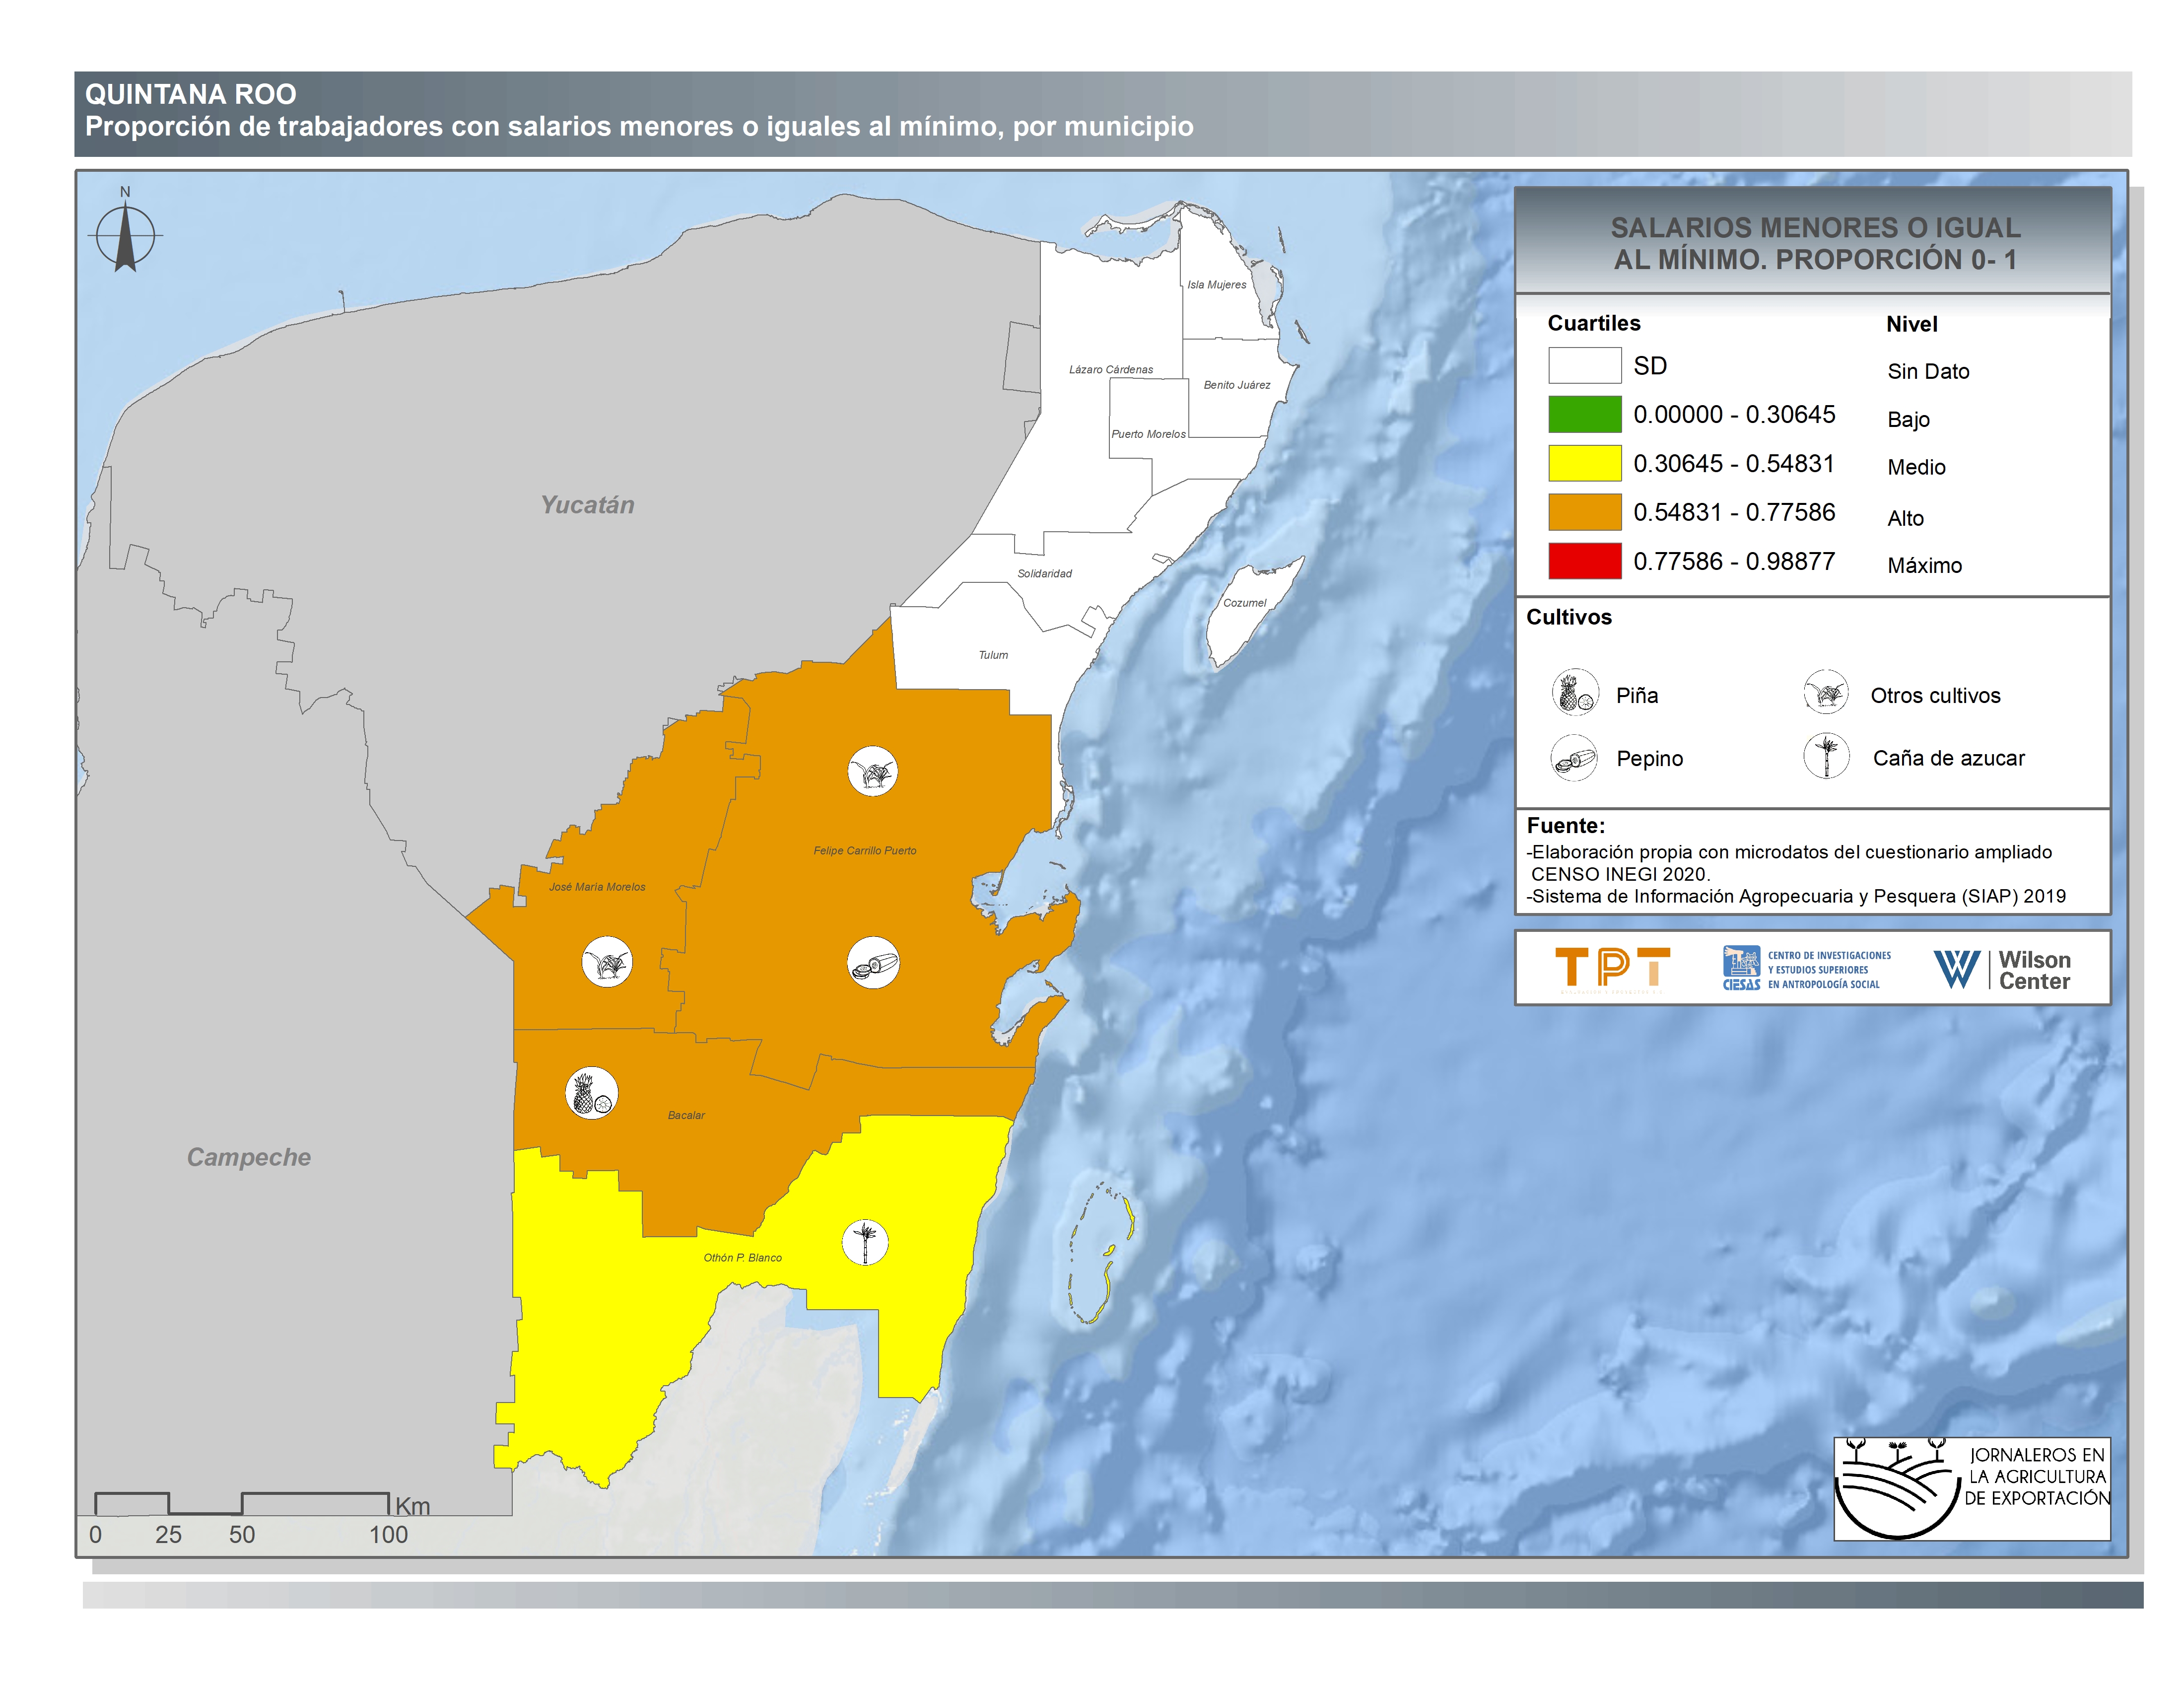The image size is (2184, 1688).
Task: Click the crop icon above Felipe Carrillo Puerto label
Action: coord(872,771)
